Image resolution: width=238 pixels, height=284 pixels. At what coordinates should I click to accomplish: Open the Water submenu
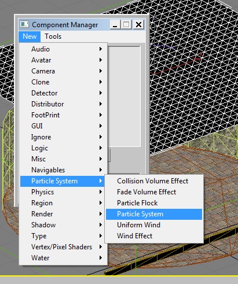click(63, 258)
